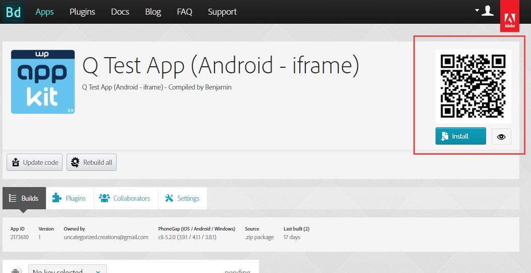
Task: Click the app QR code image
Action: pos(473,86)
